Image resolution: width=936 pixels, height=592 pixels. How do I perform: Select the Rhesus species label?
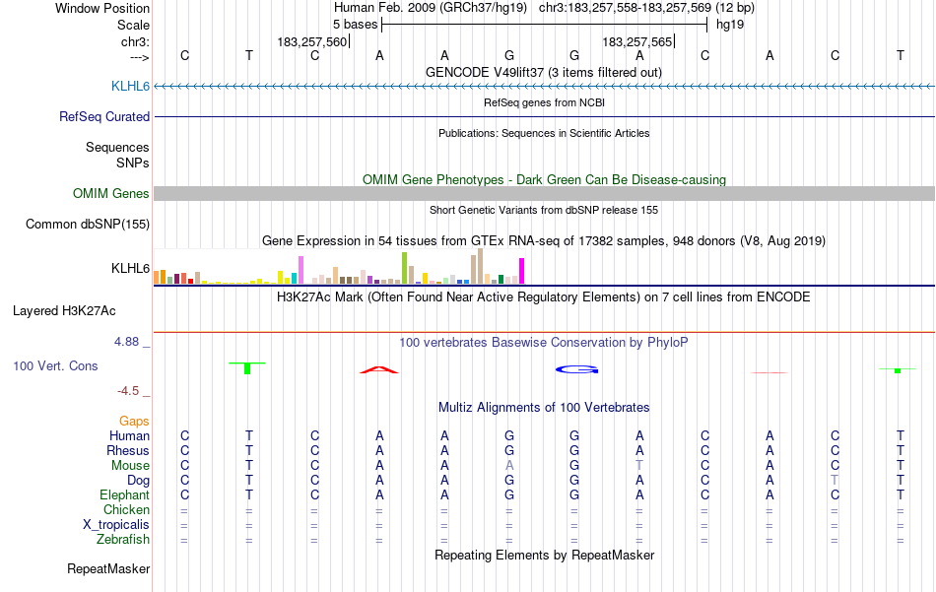point(128,451)
